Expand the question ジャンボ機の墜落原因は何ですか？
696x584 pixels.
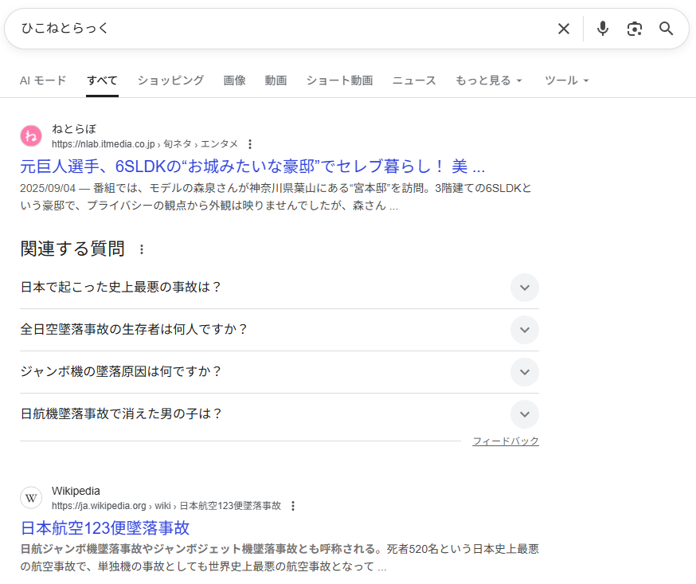tap(524, 372)
